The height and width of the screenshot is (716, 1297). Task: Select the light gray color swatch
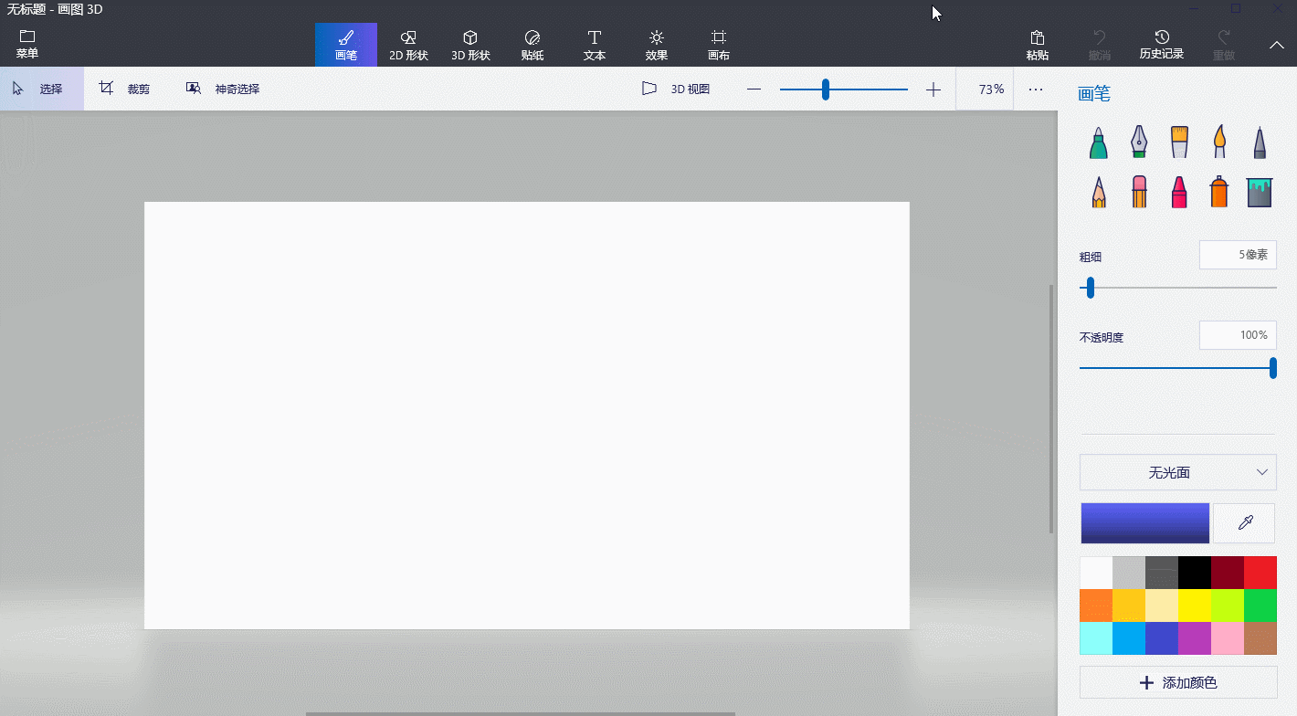(x=1129, y=573)
